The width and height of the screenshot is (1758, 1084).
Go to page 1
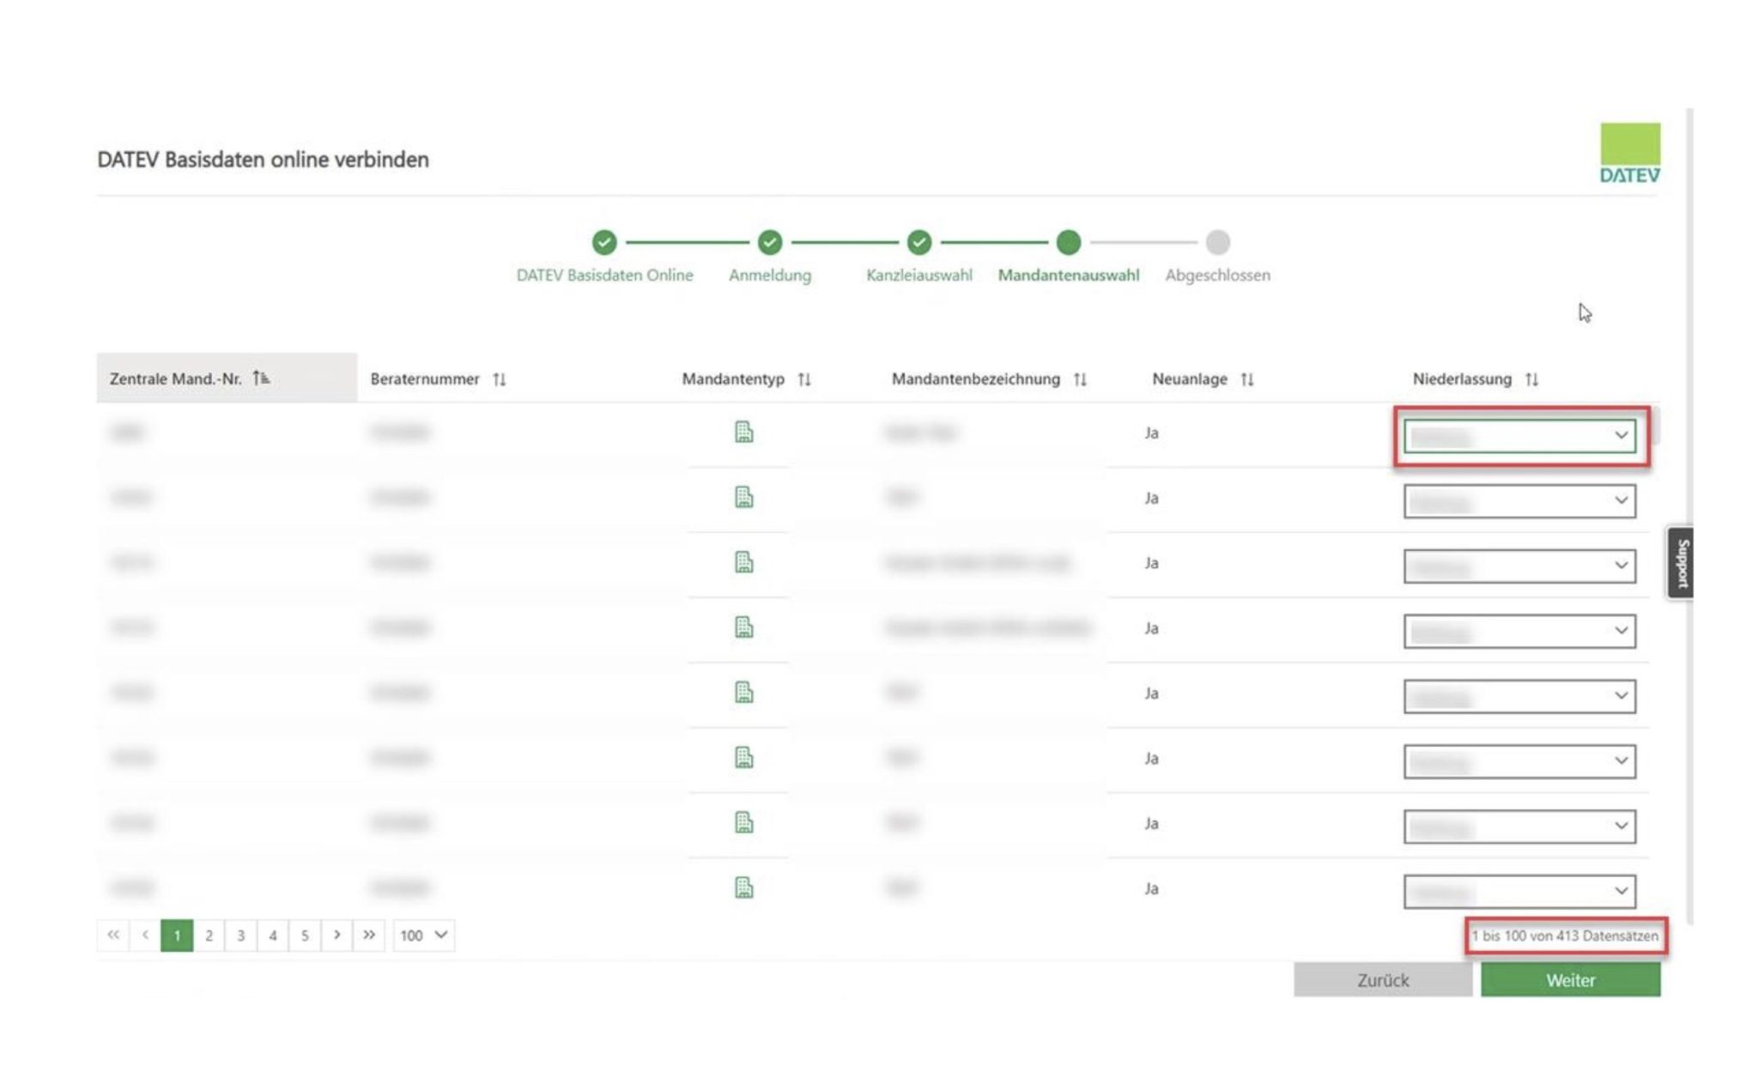(x=177, y=935)
